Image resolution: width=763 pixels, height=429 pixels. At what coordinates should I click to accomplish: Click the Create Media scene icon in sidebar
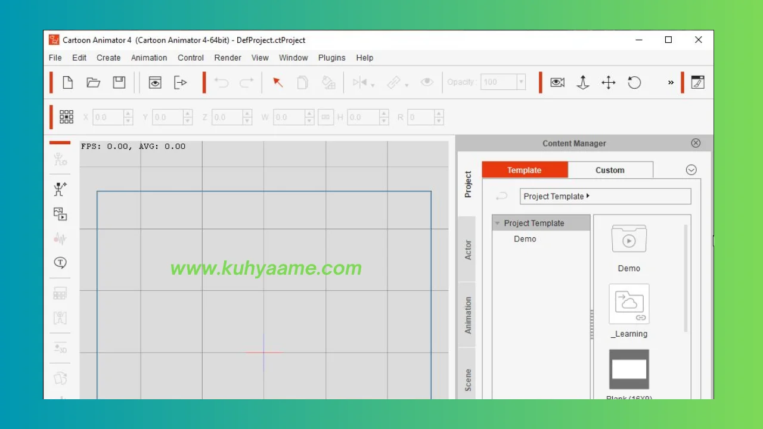click(60, 214)
